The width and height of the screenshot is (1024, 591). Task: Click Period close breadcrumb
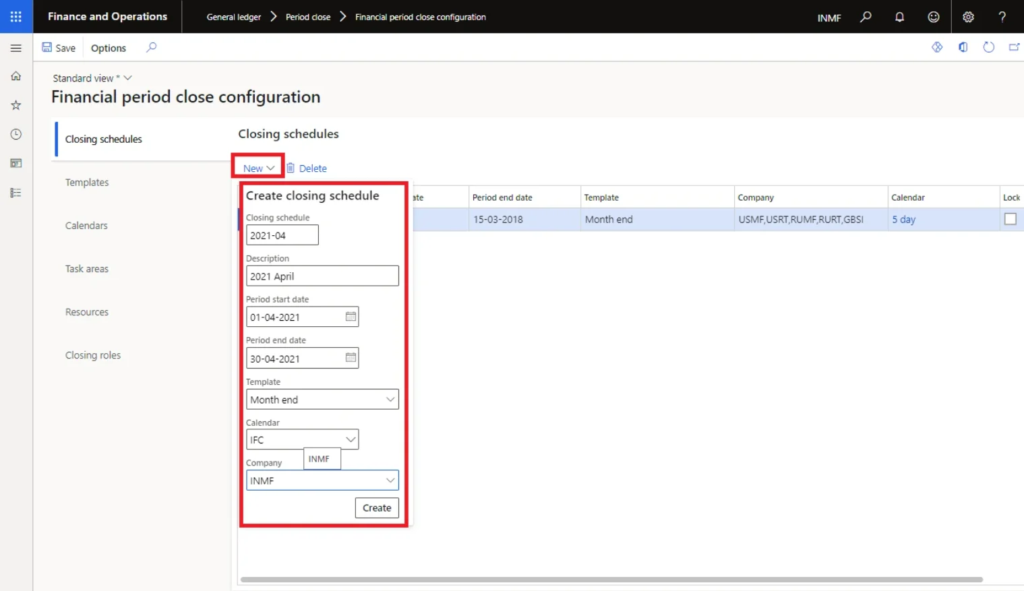(x=308, y=17)
